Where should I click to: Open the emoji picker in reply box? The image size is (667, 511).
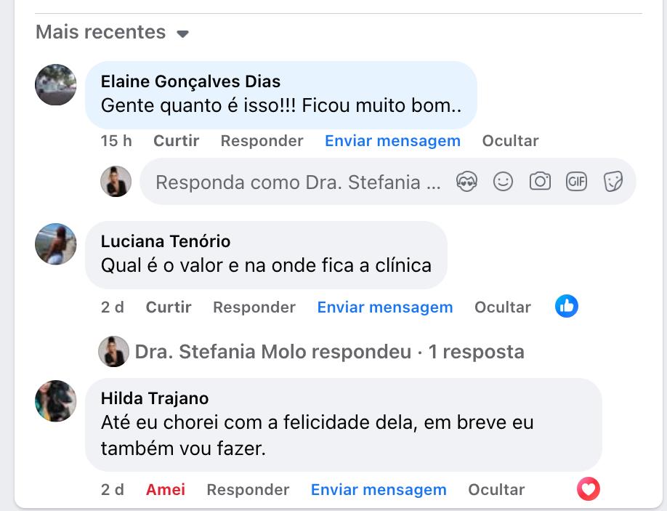[x=503, y=182]
